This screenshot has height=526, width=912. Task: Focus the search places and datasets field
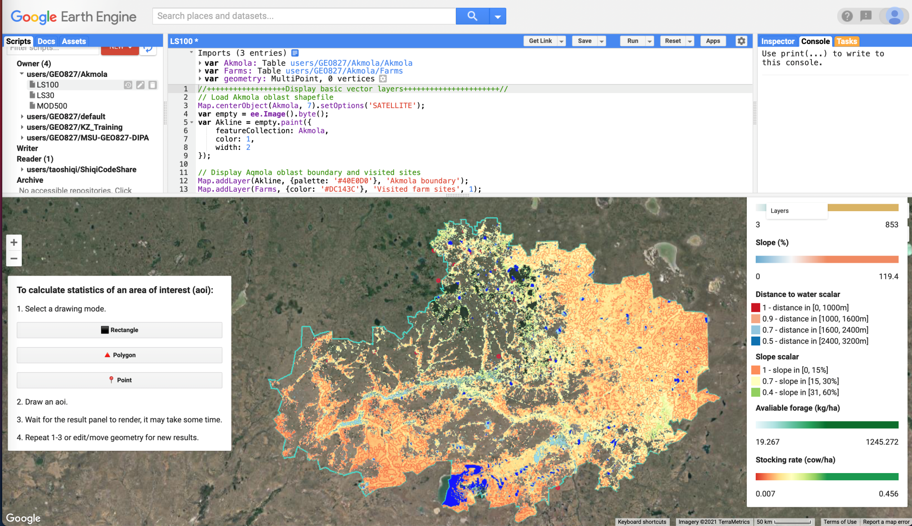pos(304,16)
